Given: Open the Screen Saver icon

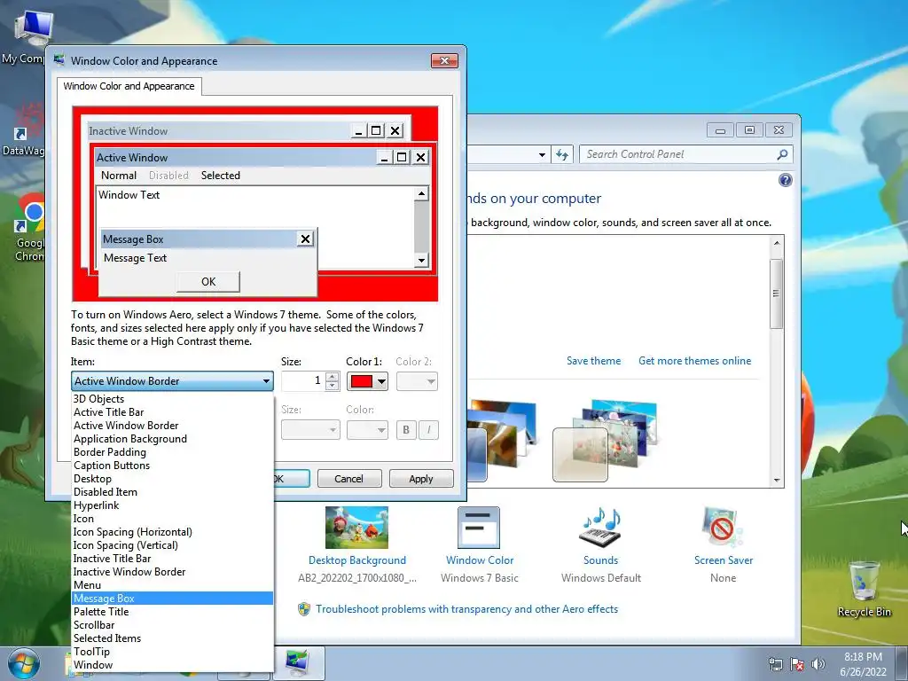Looking at the screenshot, I should click(723, 528).
